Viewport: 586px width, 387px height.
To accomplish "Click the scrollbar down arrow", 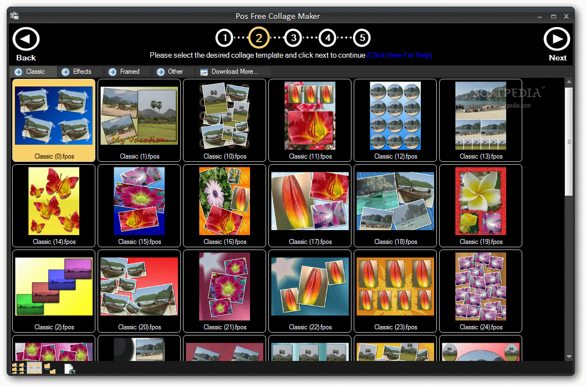I will (569, 357).
